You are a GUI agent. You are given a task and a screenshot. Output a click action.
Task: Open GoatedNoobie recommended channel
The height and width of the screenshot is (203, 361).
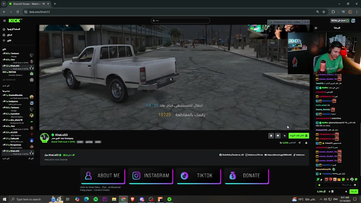pyautogui.click(x=17, y=97)
